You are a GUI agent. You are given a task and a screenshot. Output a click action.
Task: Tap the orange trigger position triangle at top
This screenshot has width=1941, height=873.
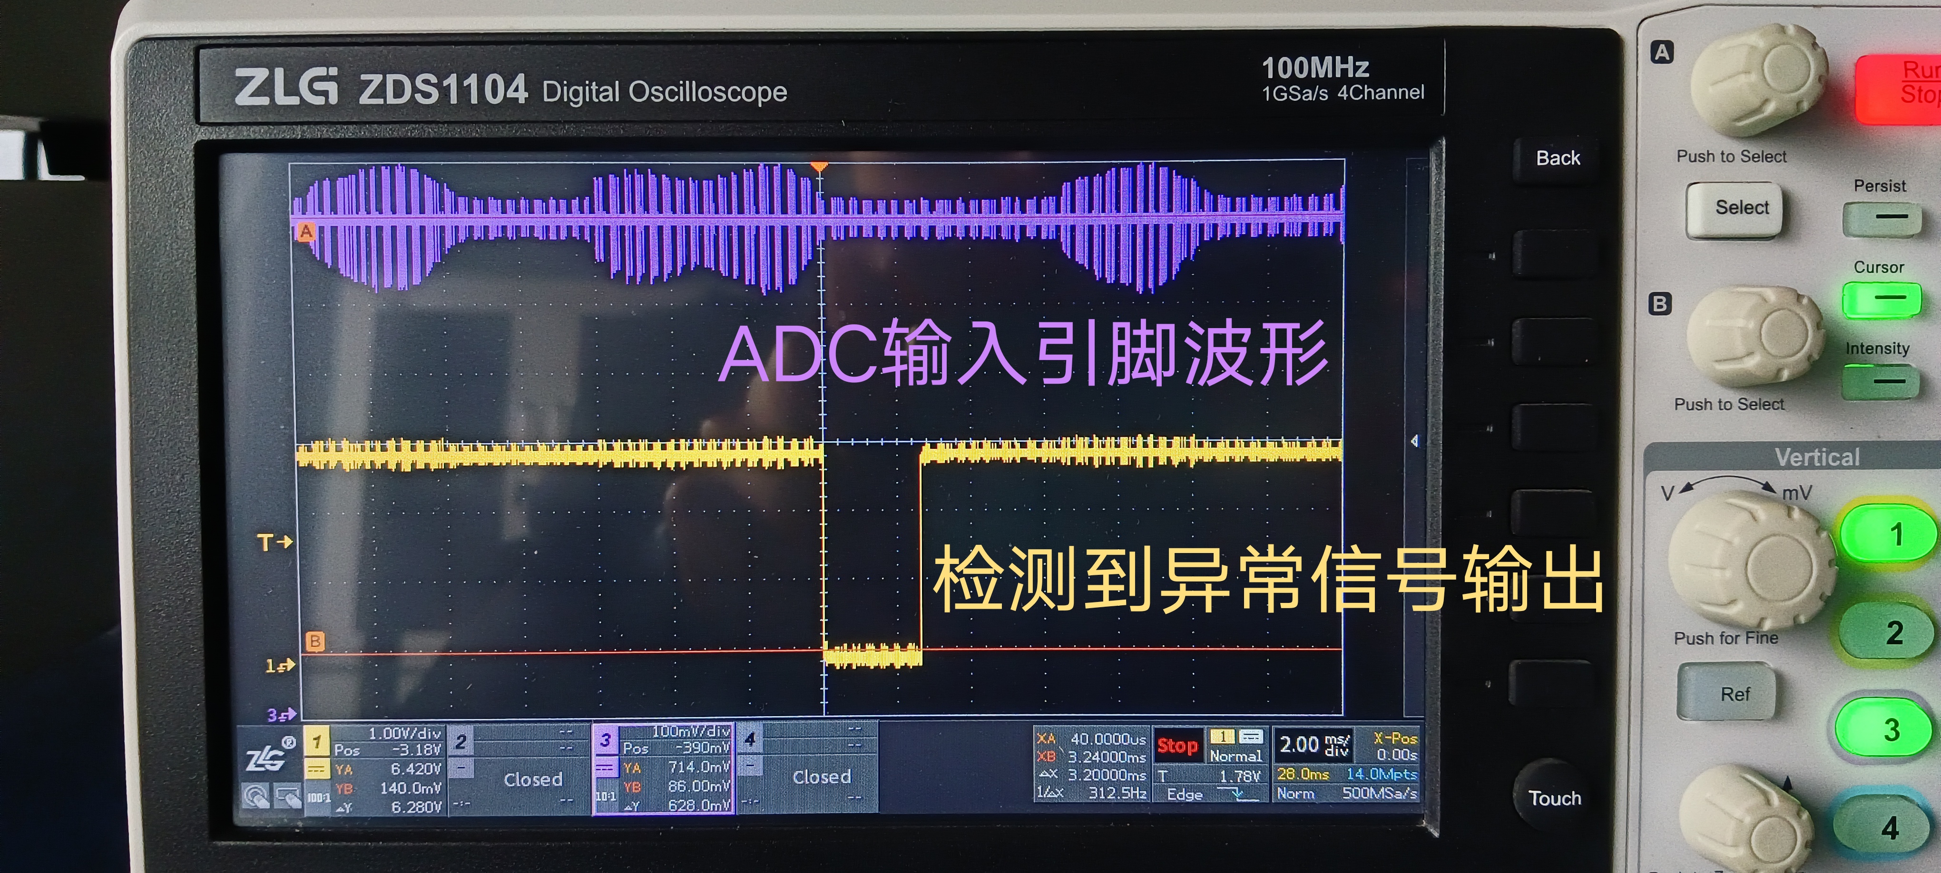[x=819, y=166]
